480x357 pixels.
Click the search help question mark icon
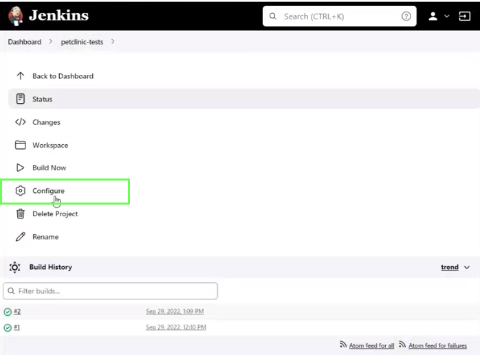[x=406, y=16]
